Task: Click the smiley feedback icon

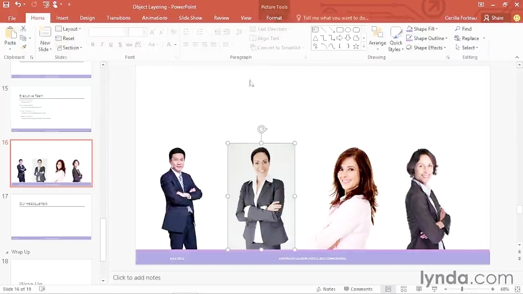Action: click(x=517, y=18)
